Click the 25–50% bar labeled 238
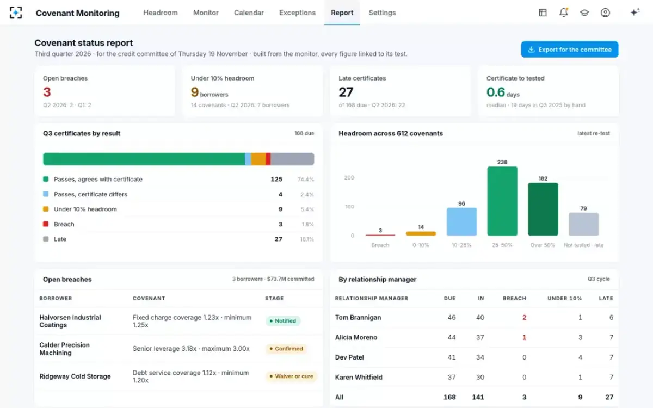653x408 pixels. [502, 201]
